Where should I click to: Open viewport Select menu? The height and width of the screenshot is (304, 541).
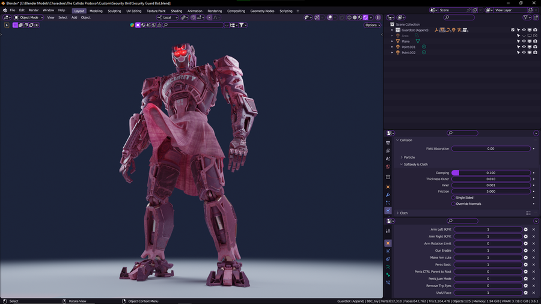pyautogui.click(x=63, y=17)
